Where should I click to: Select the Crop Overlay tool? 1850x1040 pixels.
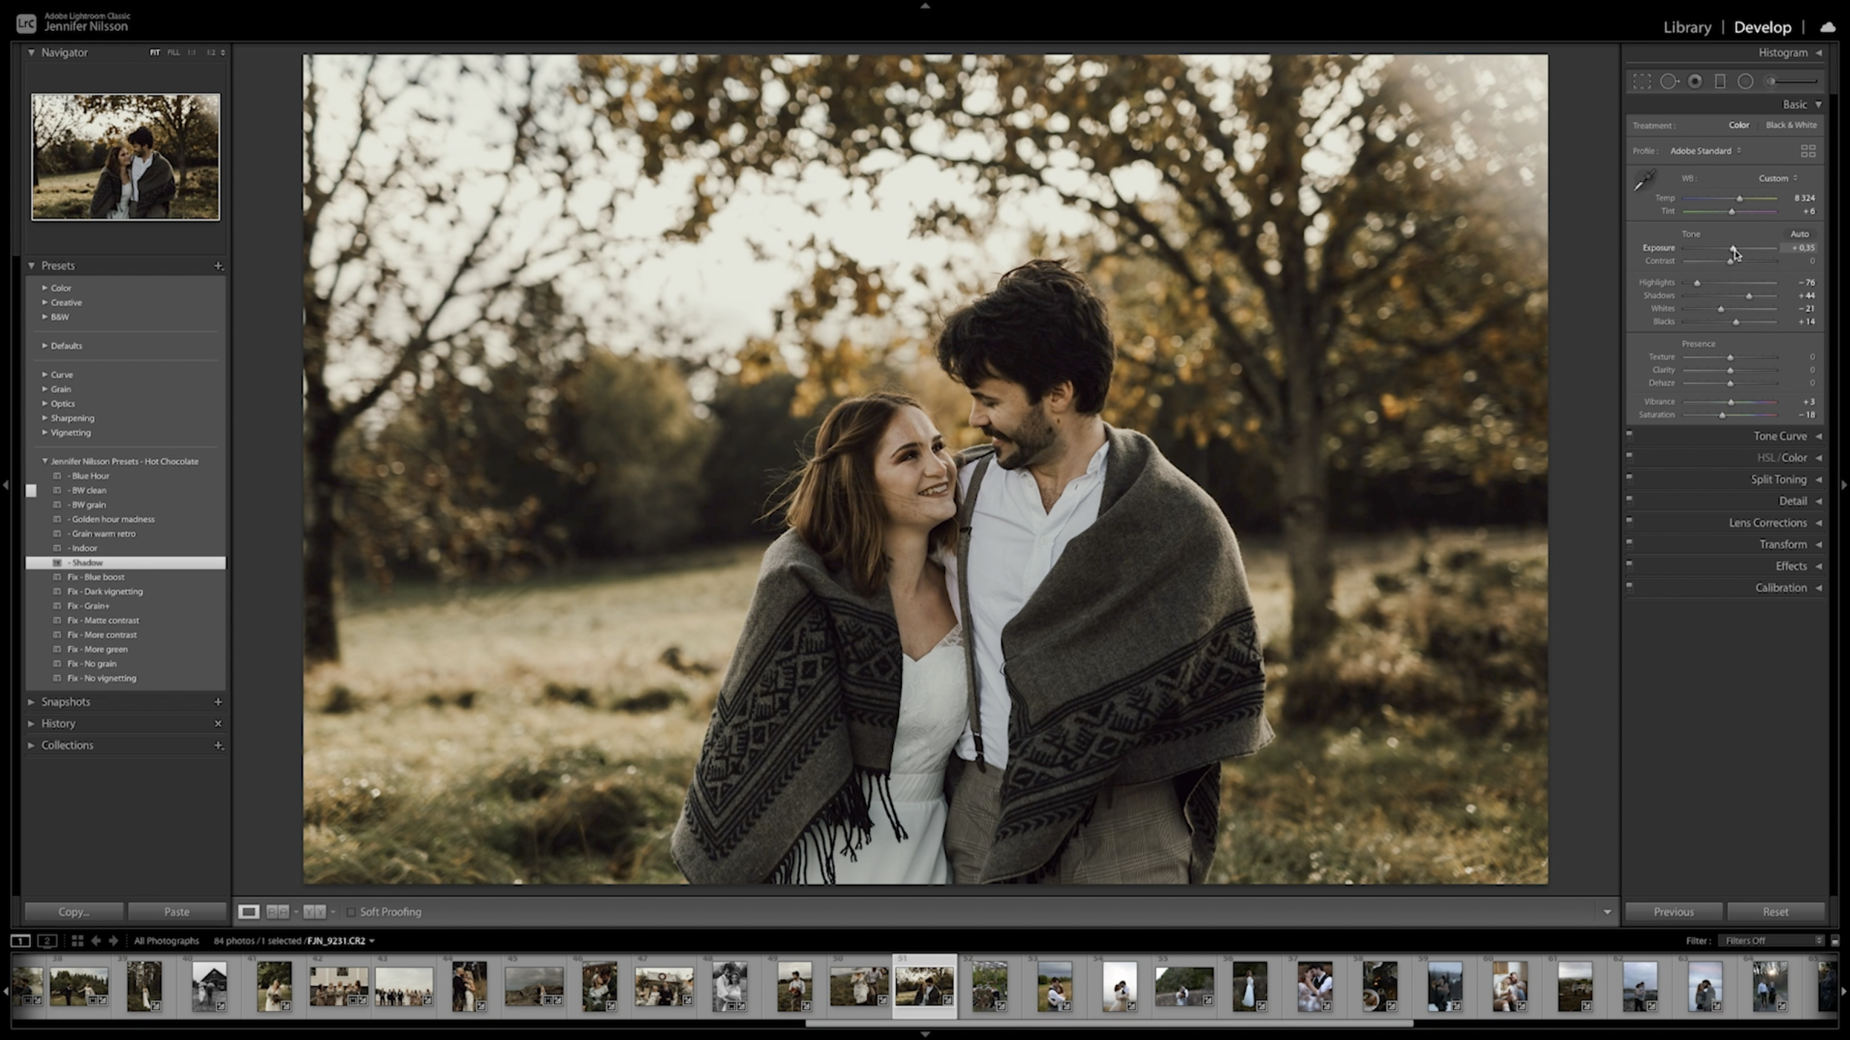tap(1641, 81)
